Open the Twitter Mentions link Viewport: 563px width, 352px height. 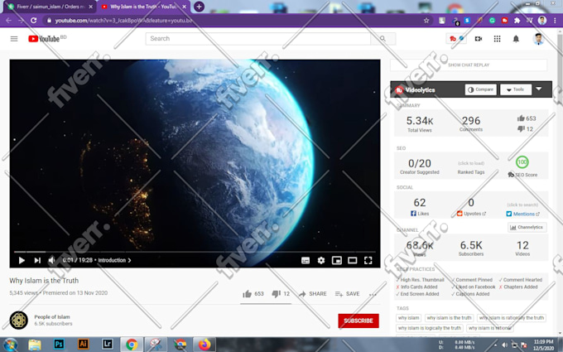click(x=522, y=214)
